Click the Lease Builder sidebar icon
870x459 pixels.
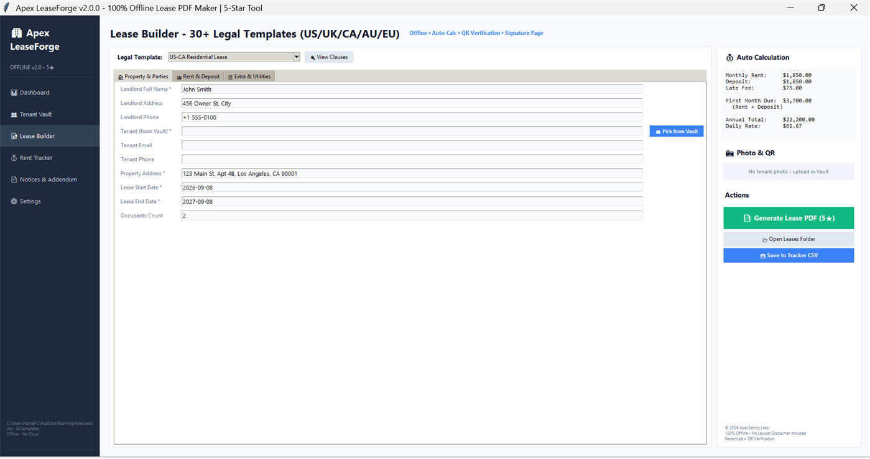[x=14, y=136]
